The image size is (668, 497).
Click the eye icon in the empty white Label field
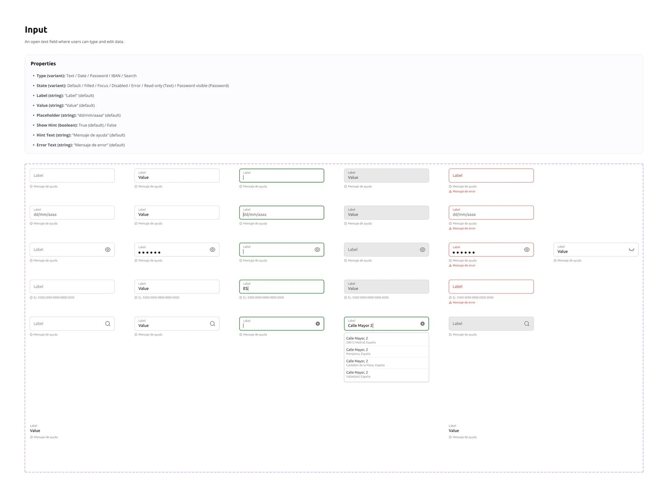(x=108, y=250)
